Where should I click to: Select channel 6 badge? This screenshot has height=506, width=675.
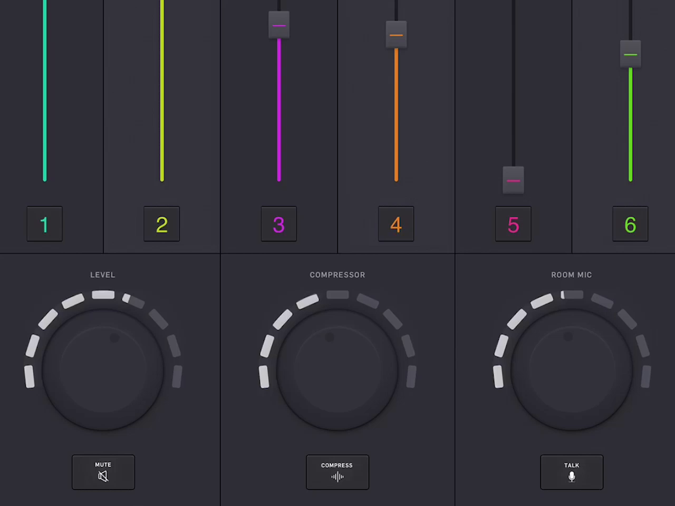pos(630,223)
